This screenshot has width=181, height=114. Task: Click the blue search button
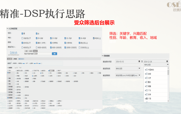click(x=55, y=54)
